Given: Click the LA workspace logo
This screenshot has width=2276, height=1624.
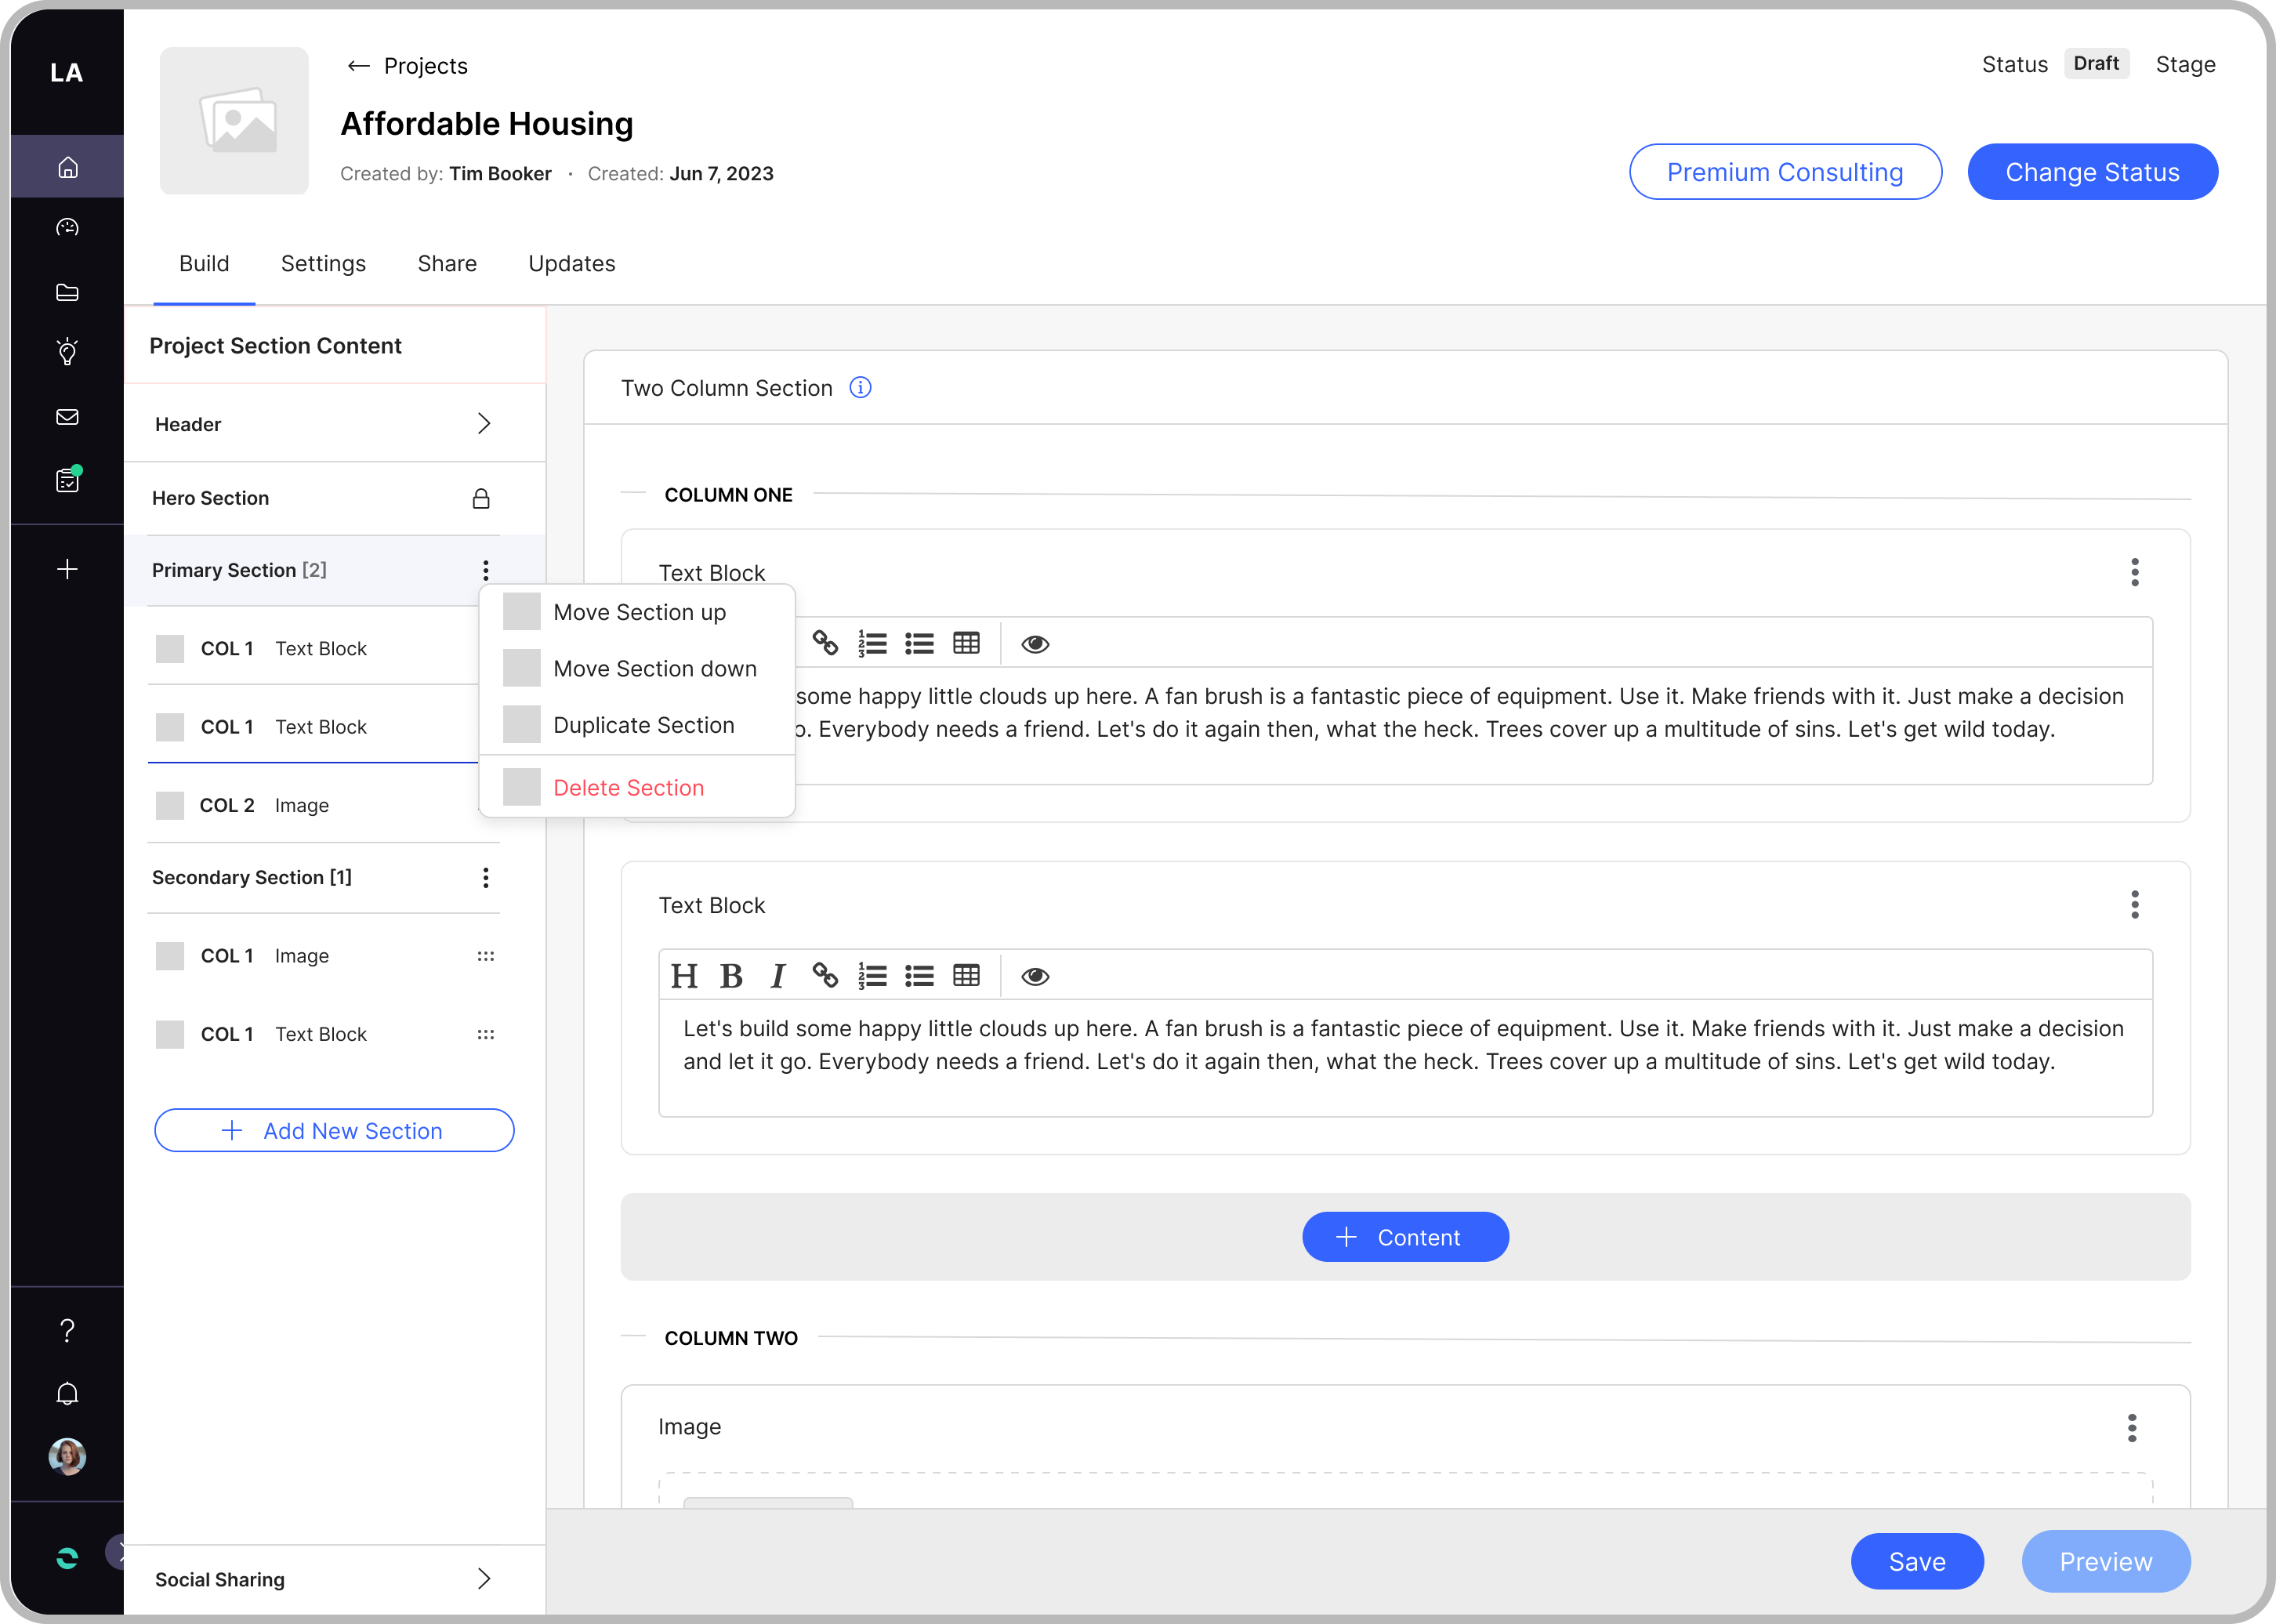Looking at the screenshot, I should [67, 72].
